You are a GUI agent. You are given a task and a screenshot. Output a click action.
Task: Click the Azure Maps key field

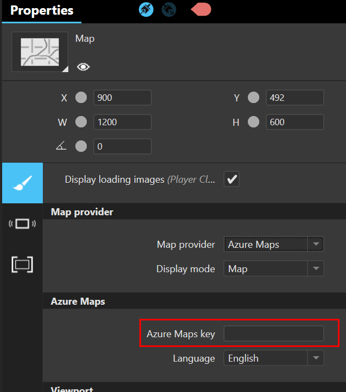274,334
